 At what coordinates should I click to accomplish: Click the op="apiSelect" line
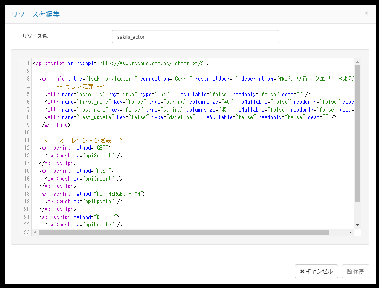(83, 156)
